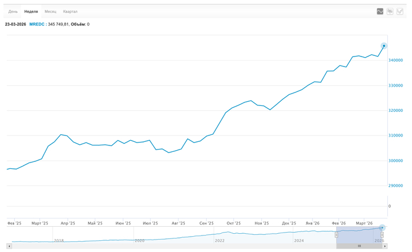Switch to line chart type
Screen dimensions: 412x252
[380, 11]
